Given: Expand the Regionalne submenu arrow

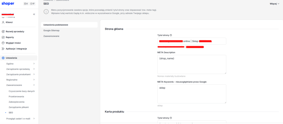Looking at the screenshot, I should (34, 80).
